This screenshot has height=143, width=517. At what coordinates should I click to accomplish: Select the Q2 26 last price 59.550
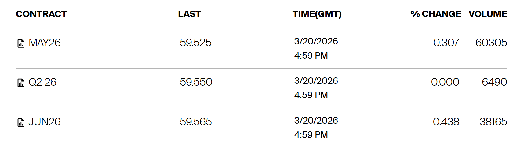[196, 82]
